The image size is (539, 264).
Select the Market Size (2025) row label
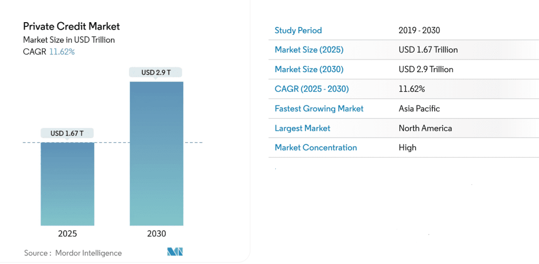pos(309,50)
